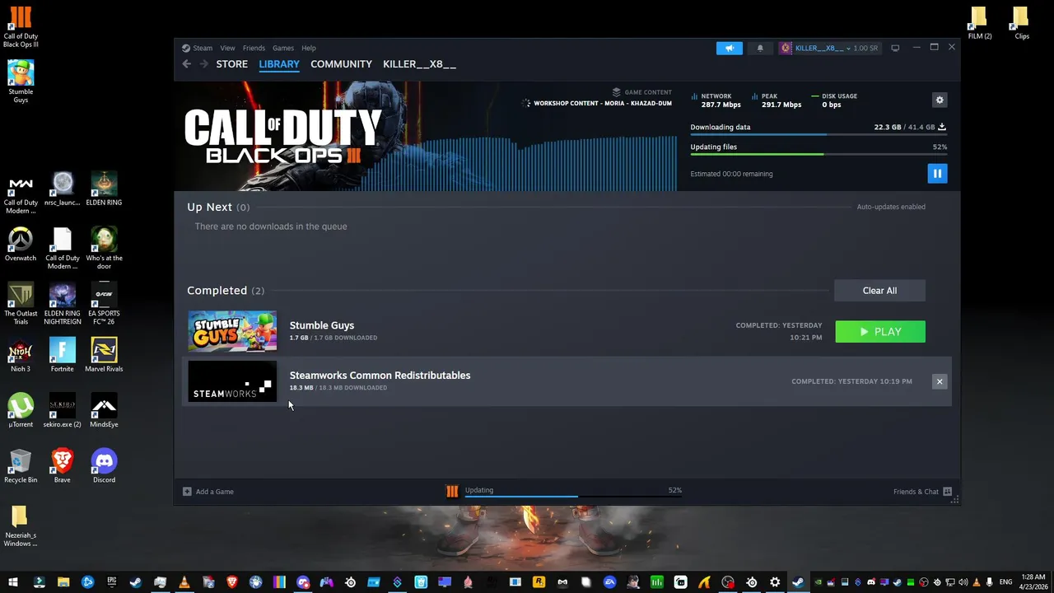Click Clear All completed downloads
This screenshot has width=1054, height=593.
point(879,291)
